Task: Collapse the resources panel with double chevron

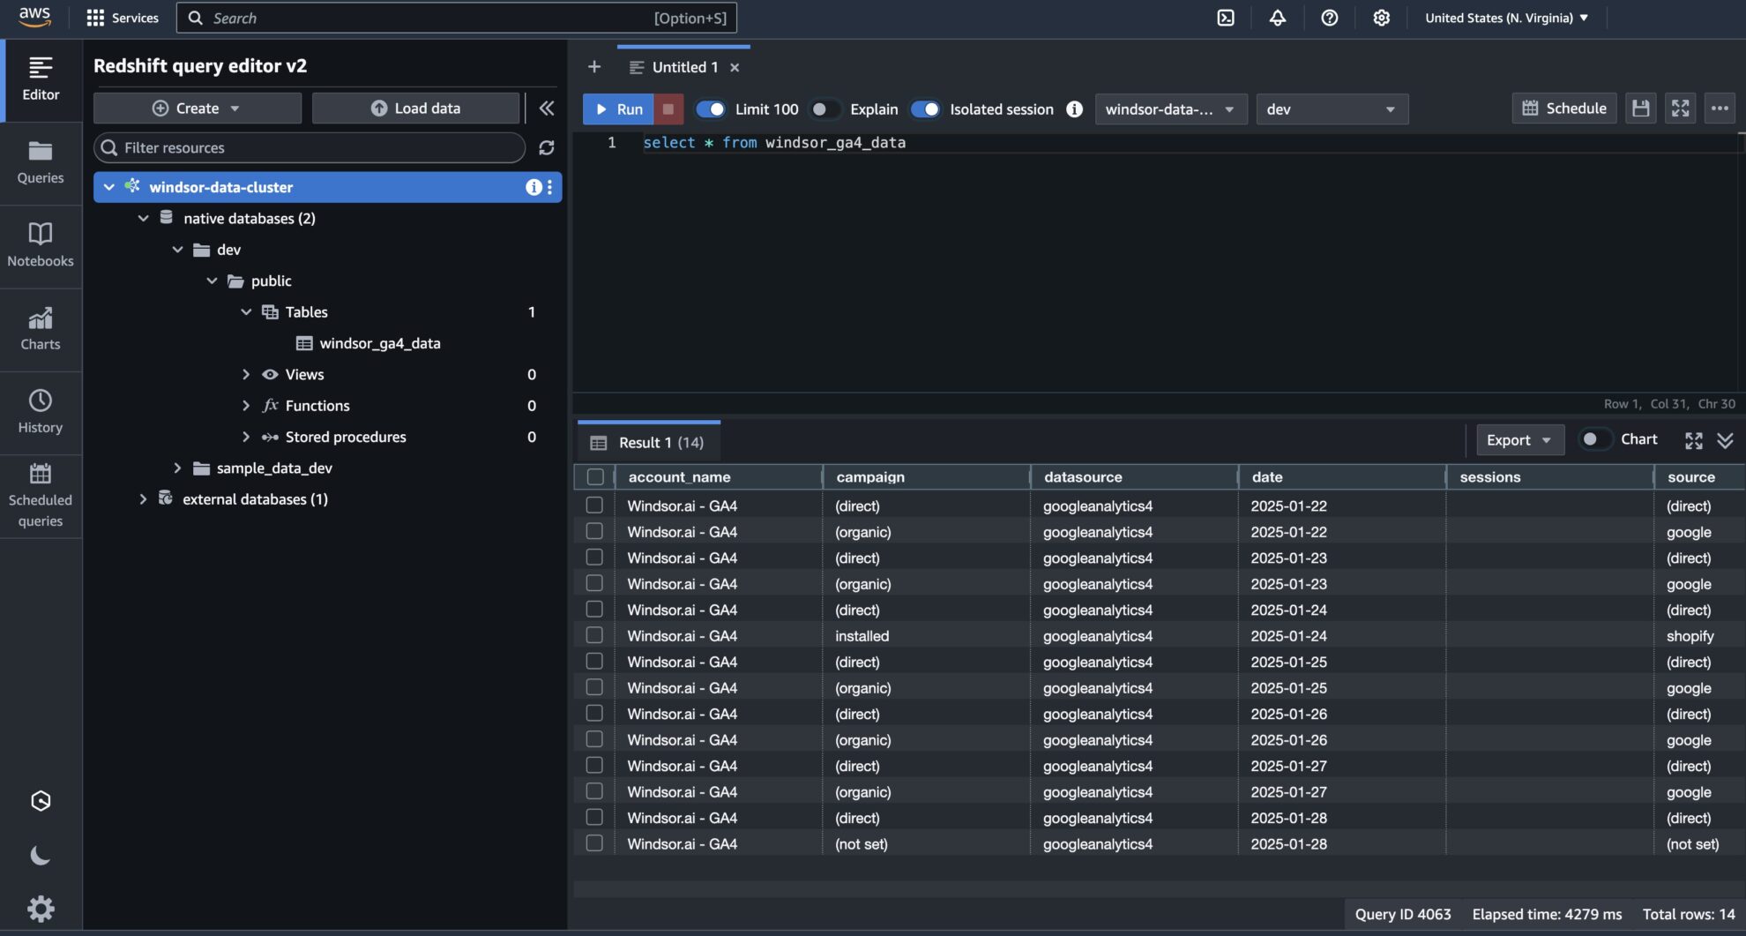Action: pos(547,108)
